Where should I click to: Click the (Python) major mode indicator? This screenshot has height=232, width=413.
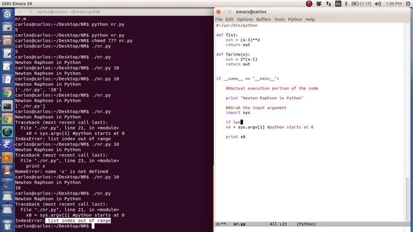pyautogui.click(x=306, y=224)
